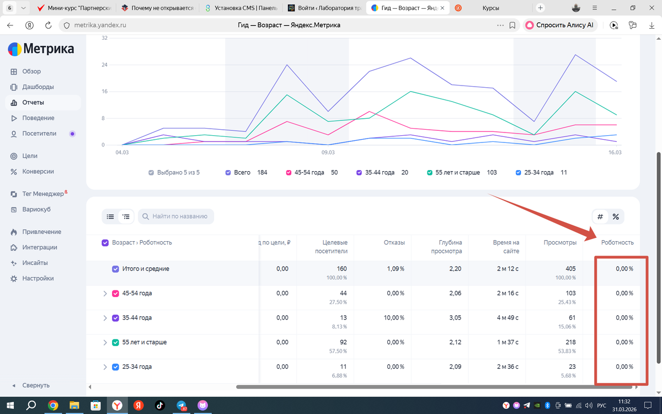662x414 pixels.
Task: Open Тег Менеджер in the sidebar
Action: [x=42, y=194]
